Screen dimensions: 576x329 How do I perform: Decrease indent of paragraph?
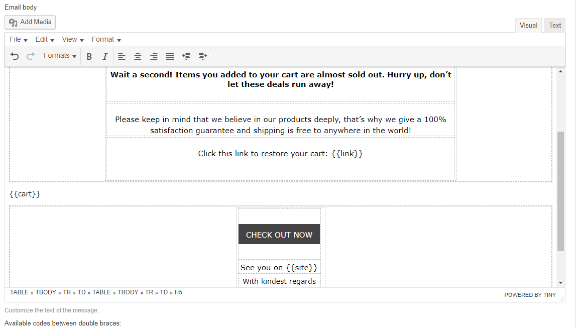point(186,56)
